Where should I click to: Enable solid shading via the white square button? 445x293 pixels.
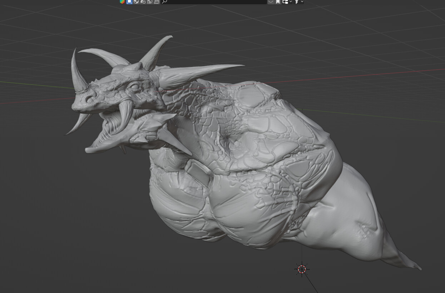click(x=129, y=2)
